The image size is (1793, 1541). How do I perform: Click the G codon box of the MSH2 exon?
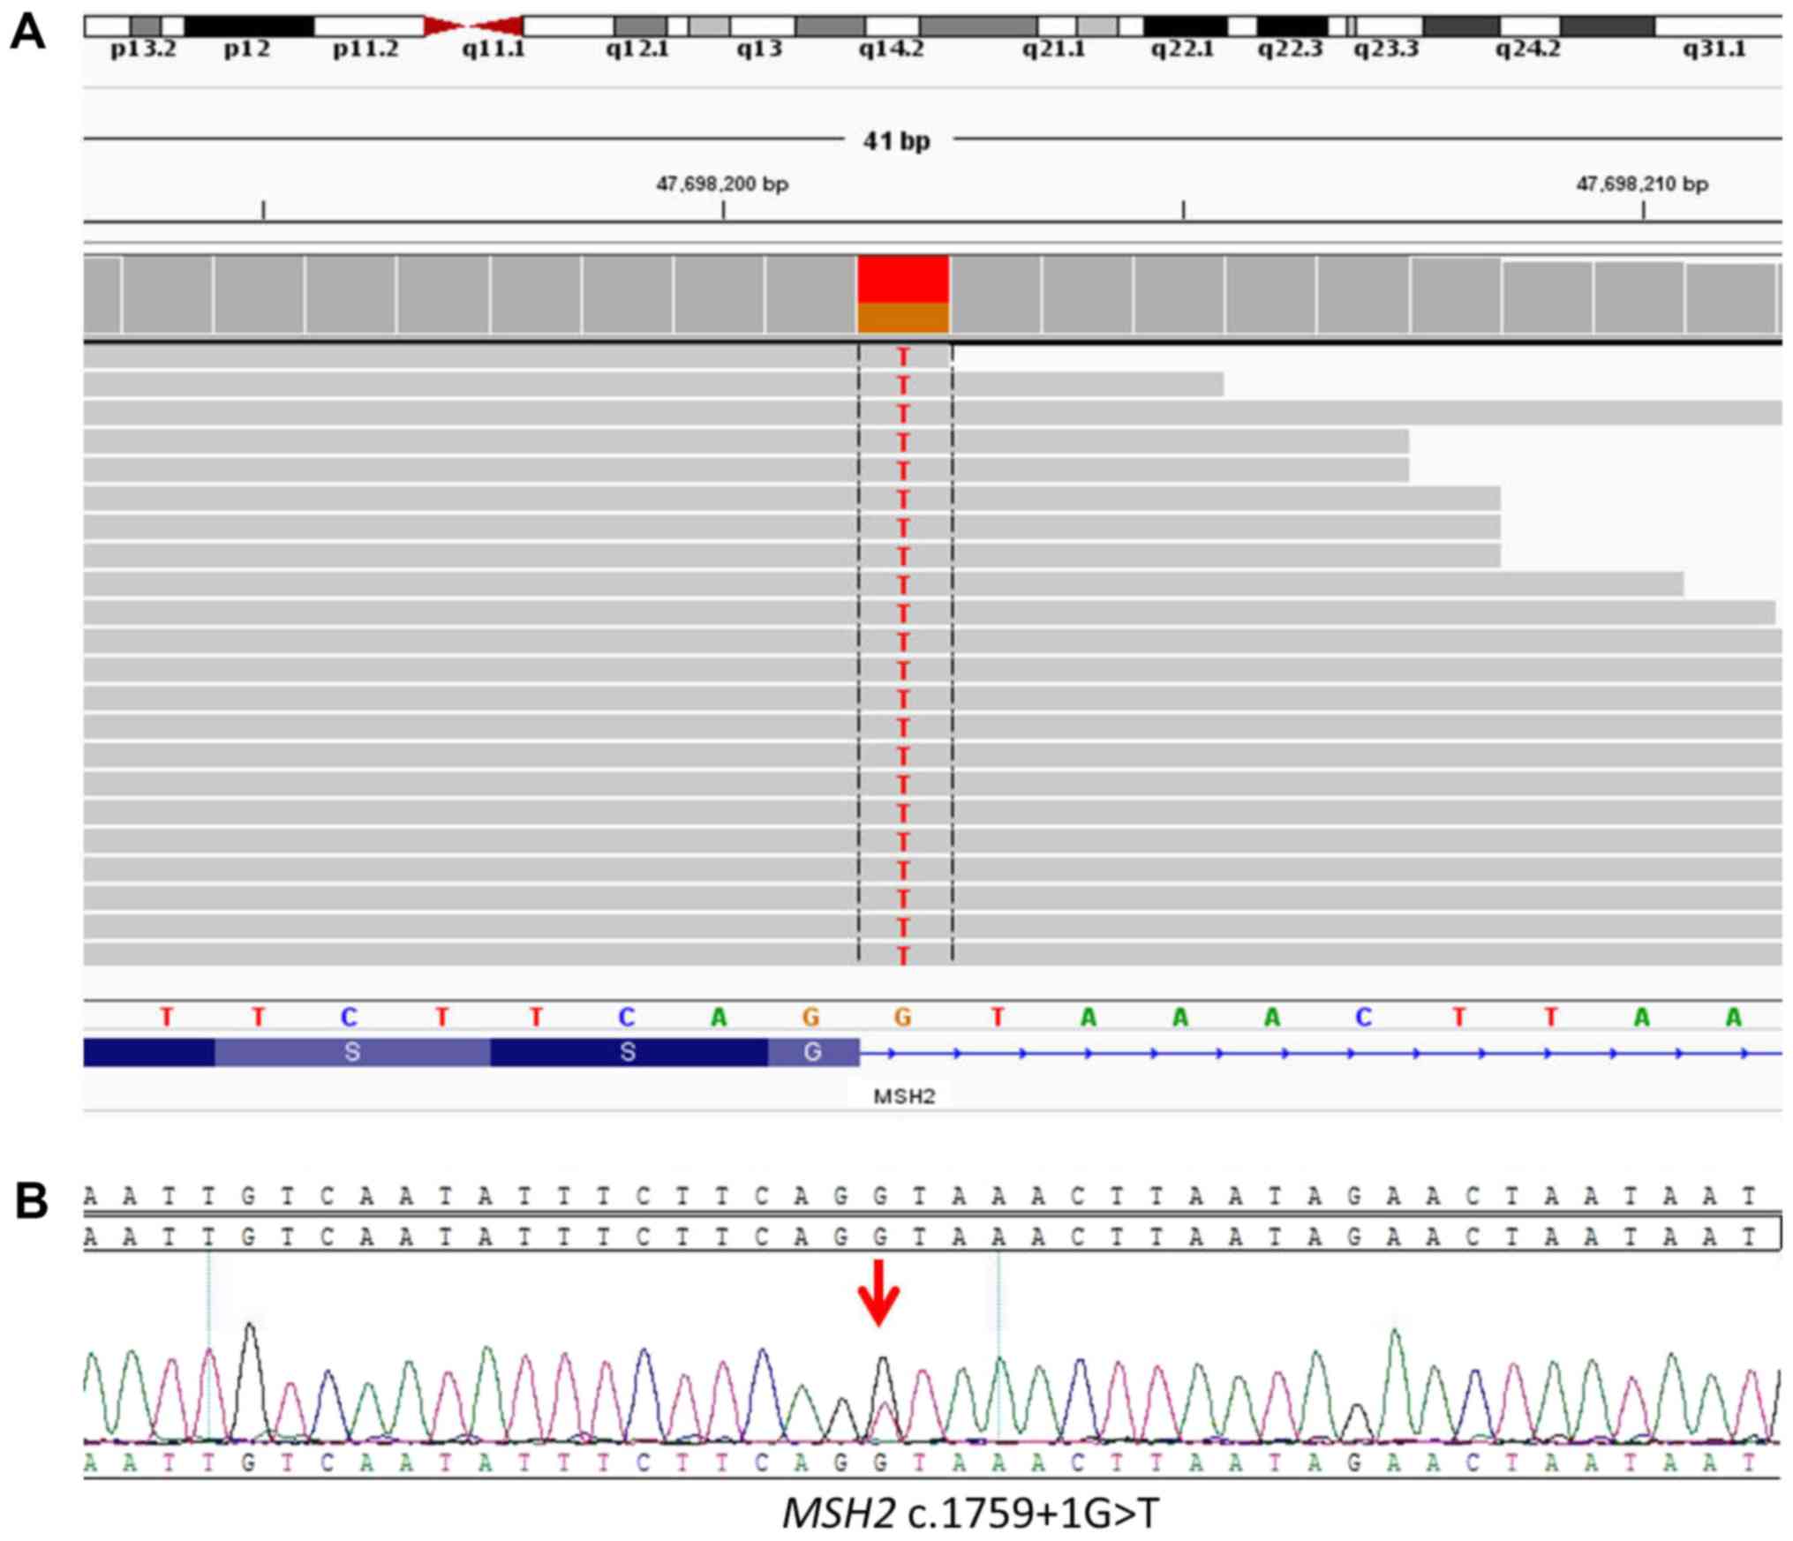(812, 1052)
